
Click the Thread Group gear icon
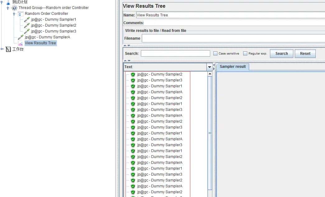(14, 8)
